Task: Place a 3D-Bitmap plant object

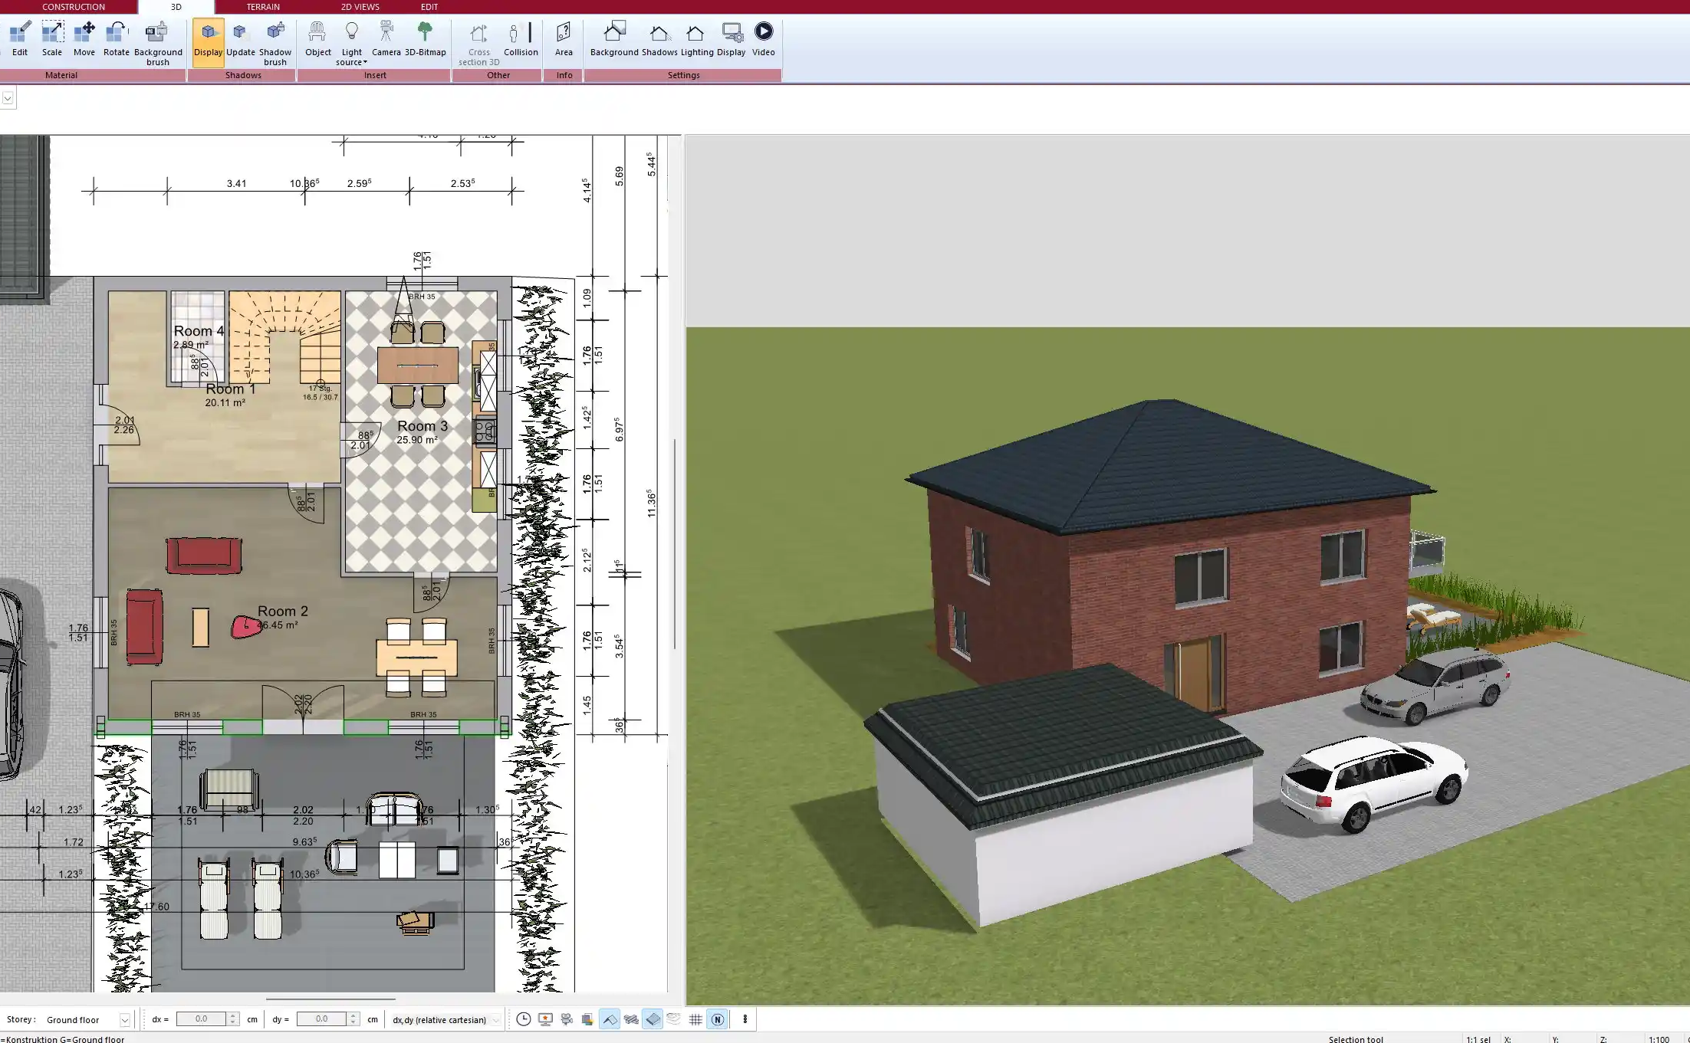Action: (425, 38)
